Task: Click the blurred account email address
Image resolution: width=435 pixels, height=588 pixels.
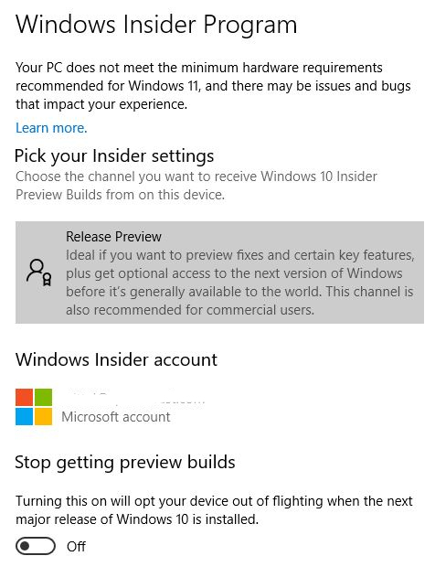Action: [x=135, y=398]
